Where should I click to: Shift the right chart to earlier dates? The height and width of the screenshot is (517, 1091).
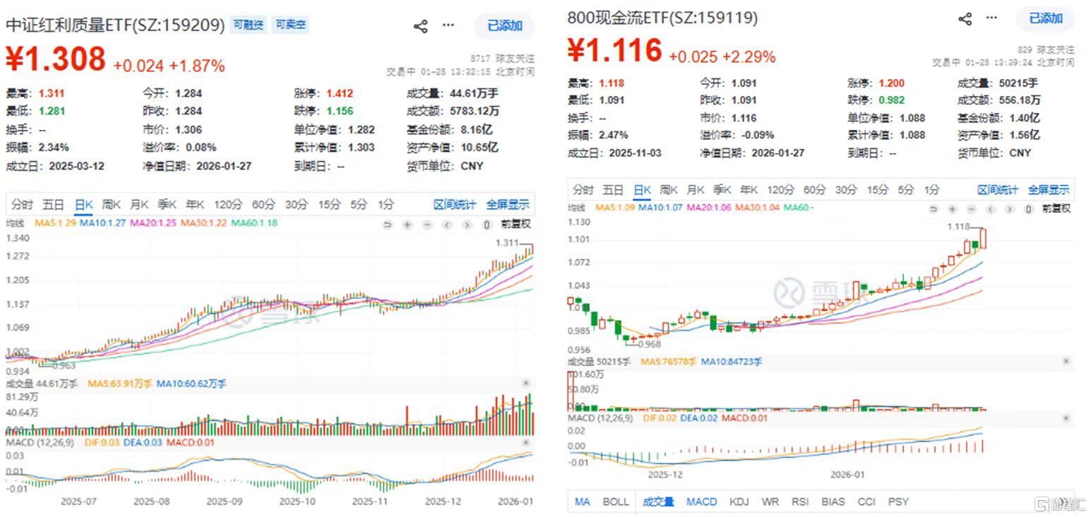[991, 209]
